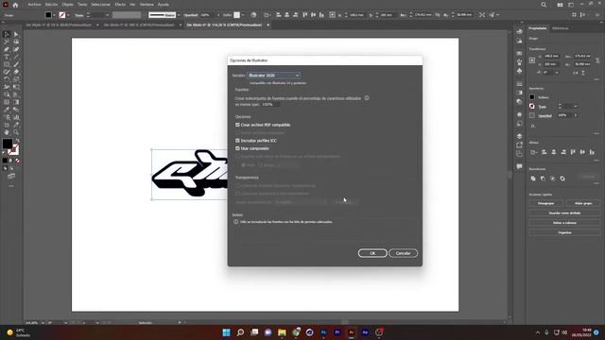The image size is (605, 340).
Task: Click the toolbox fill color swatch
Action: tap(8, 144)
